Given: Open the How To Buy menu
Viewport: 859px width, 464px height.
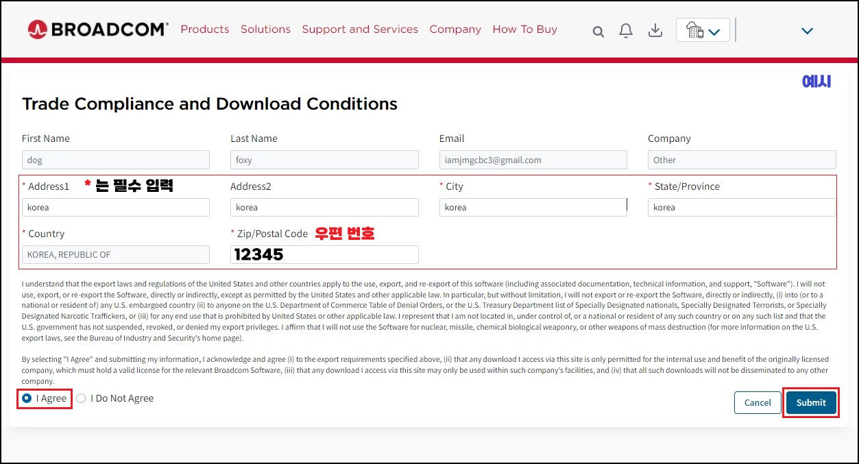Looking at the screenshot, I should pyautogui.click(x=525, y=29).
